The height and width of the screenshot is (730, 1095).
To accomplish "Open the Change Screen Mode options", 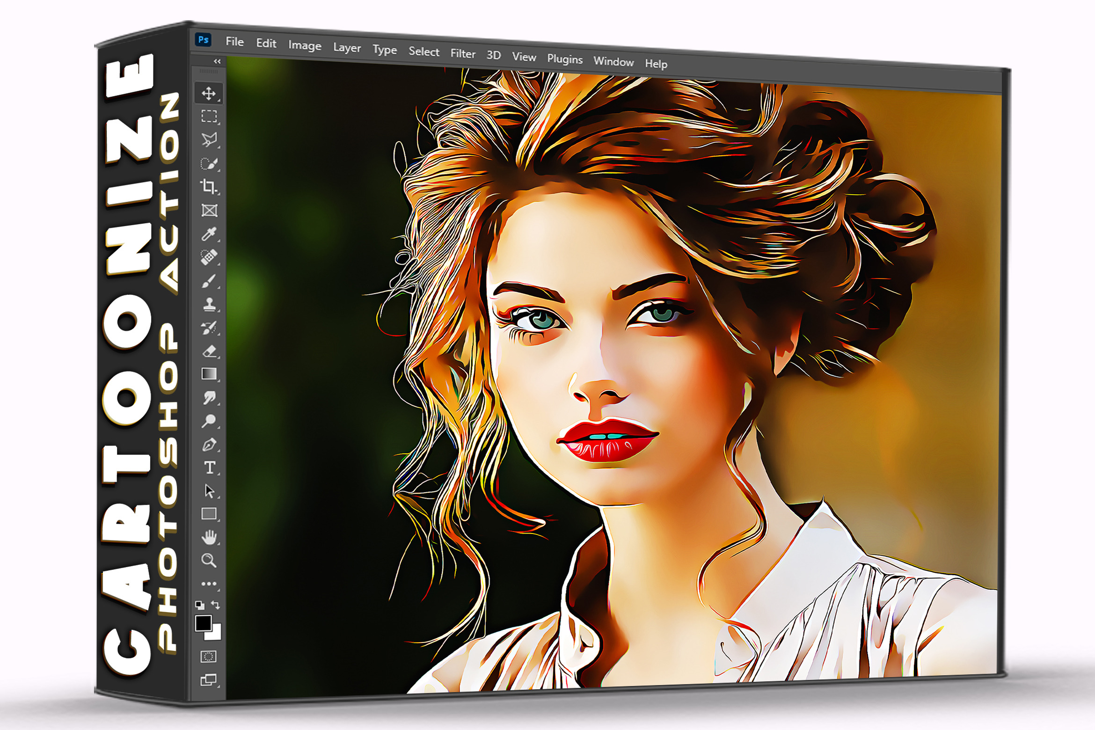I will pyautogui.click(x=208, y=679).
